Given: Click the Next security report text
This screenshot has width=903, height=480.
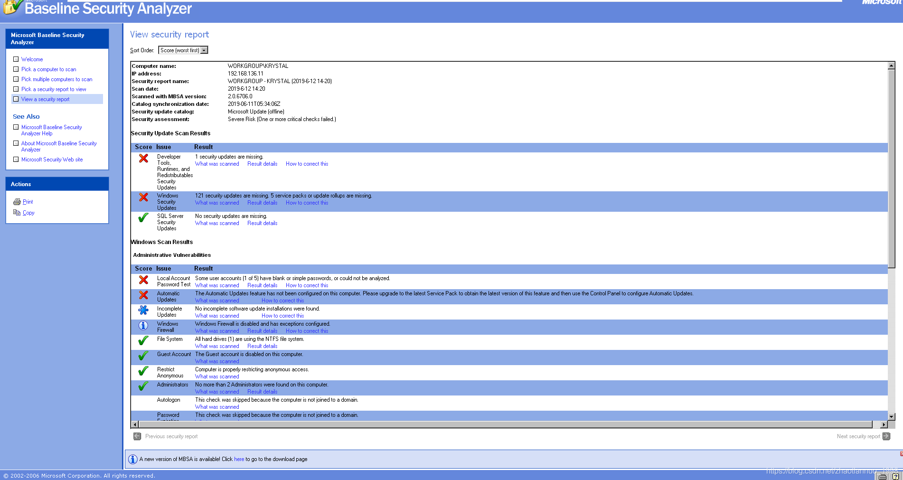Looking at the screenshot, I should tap(858, 436).
